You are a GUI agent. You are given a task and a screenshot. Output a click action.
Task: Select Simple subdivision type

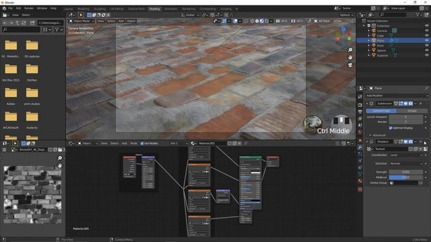(412, 110)
